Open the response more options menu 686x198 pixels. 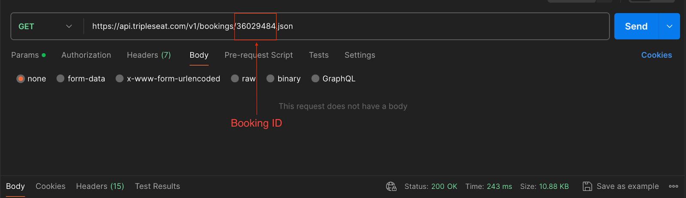[674, 186]
